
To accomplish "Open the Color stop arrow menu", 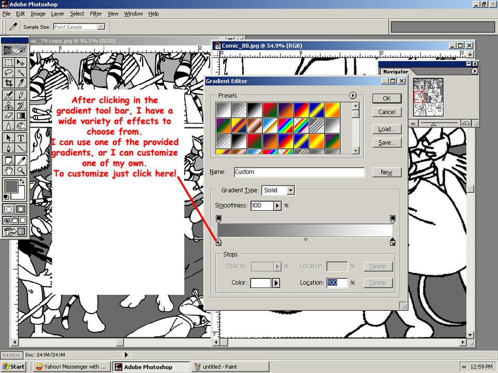I will click(x=276, y=283).
